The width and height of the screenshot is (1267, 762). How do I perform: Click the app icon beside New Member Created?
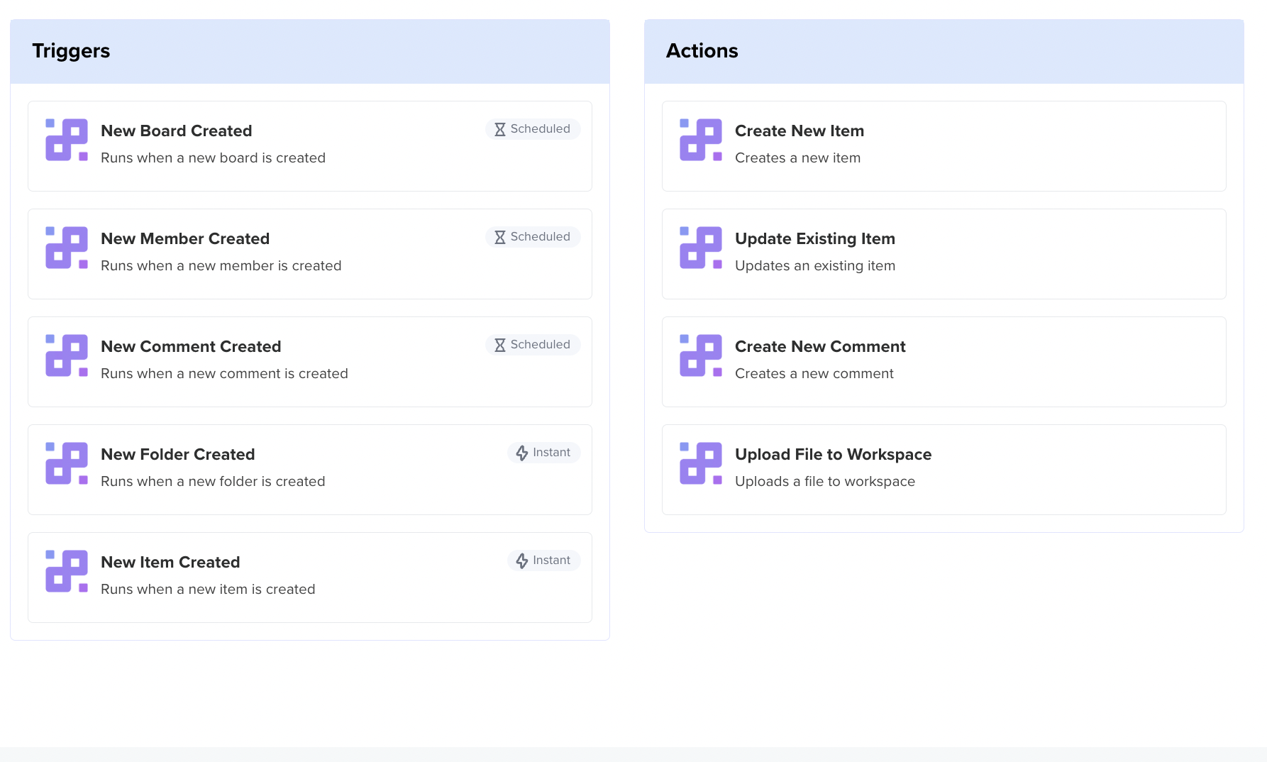(x=67, y=248)
